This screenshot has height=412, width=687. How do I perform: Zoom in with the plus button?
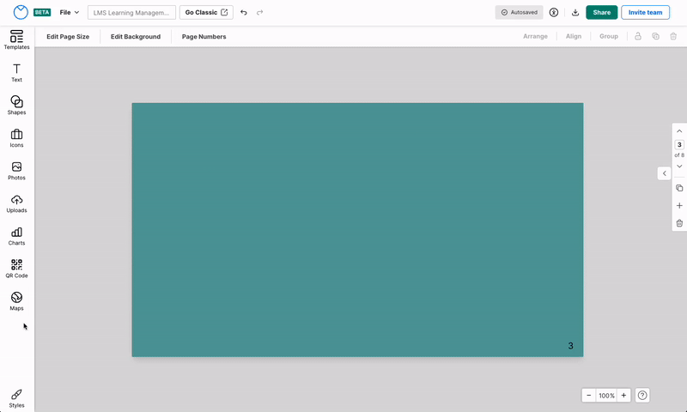624,396
